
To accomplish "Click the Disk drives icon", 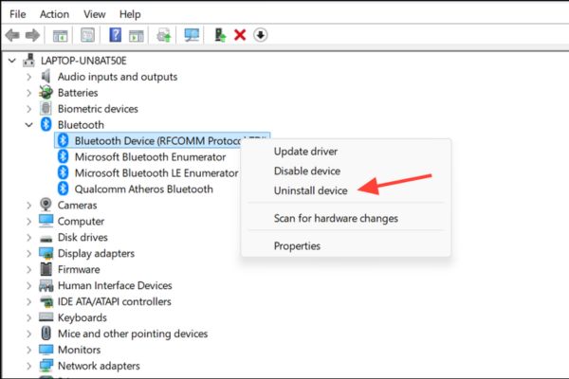I will pos(46,238).
